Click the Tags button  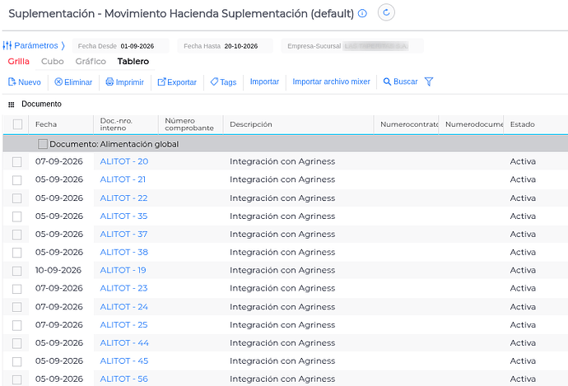coord(224,82)
